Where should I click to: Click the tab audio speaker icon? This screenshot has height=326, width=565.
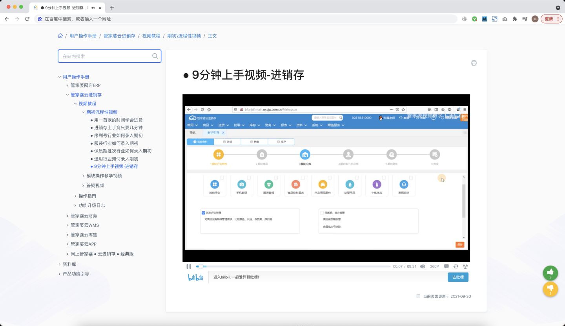pyautogui.click(x=93, y=8)
